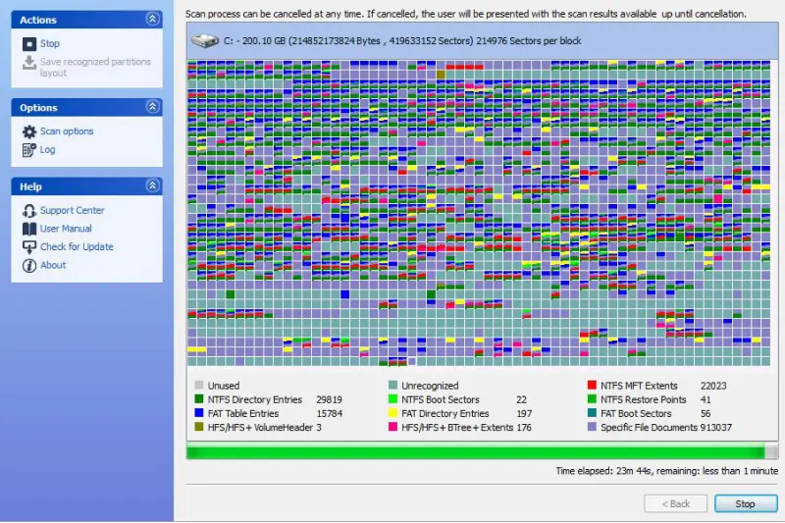Collapse the Help panel
Screen dimensions: 785x523
(153, 185)
